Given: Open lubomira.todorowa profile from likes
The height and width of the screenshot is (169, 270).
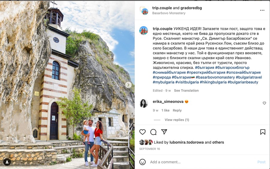Looking at the screenshot, I should [x=187, y=142].
